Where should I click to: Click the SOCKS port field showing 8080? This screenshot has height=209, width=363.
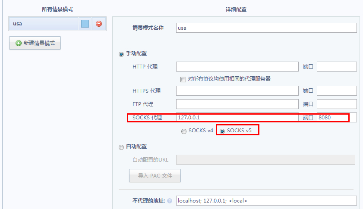(x=332, y=118)
